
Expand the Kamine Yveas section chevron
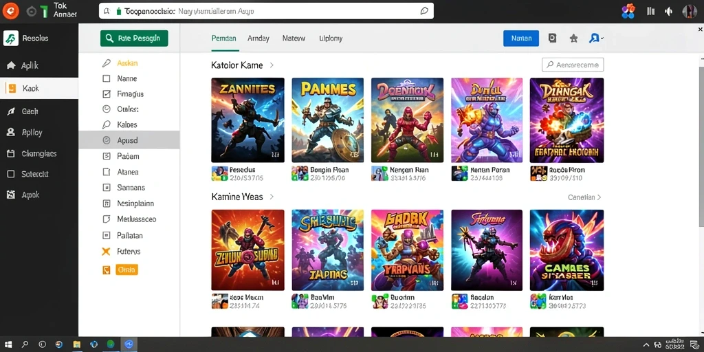pos(272,197)
